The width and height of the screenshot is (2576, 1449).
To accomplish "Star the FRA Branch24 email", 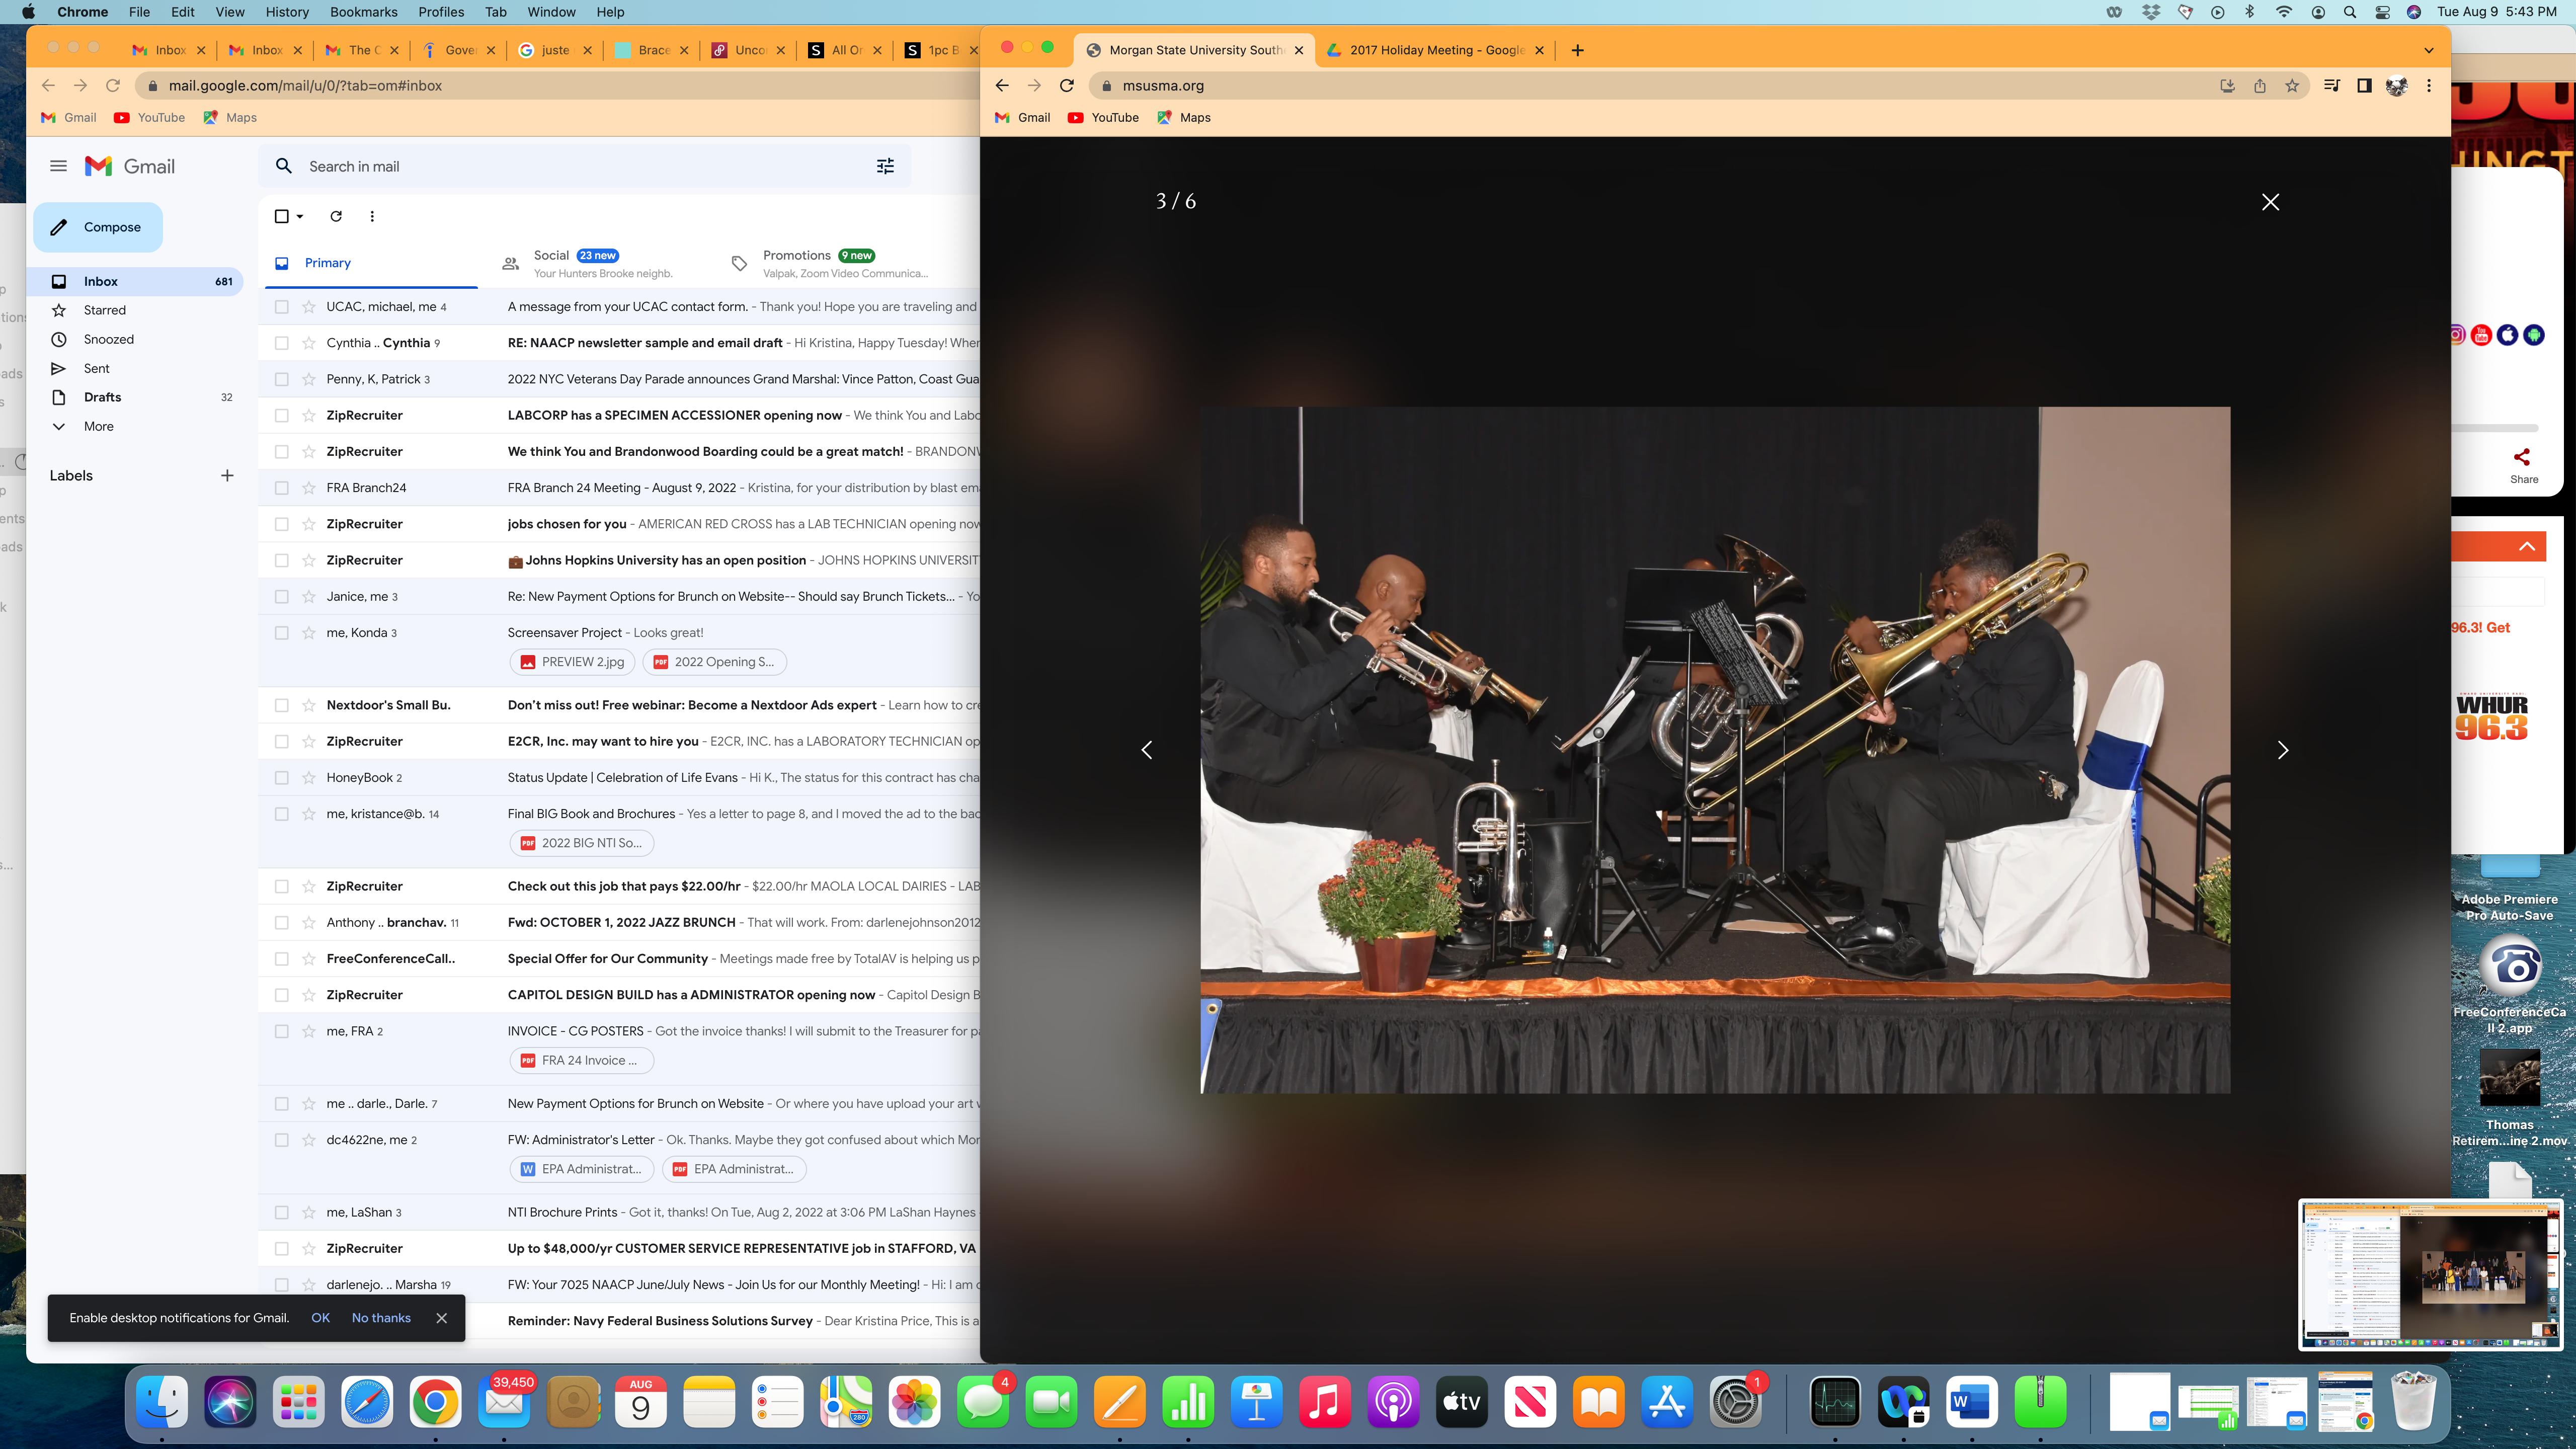I will (309, 488).
